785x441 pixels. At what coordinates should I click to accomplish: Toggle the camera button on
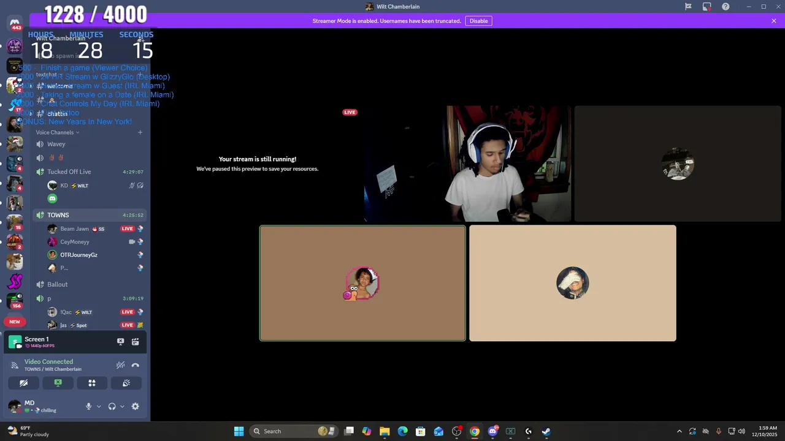[x=23, y=383]
